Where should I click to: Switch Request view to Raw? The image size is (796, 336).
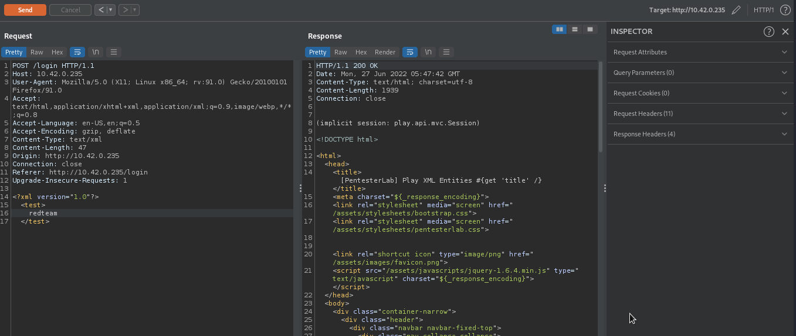coord(37,52)
